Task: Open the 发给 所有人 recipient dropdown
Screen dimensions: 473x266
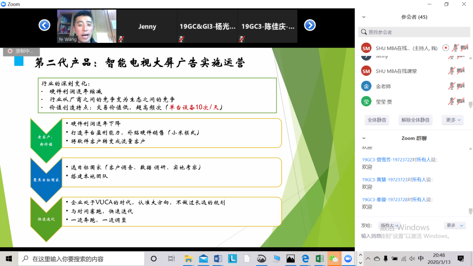Action: (389, 226)
